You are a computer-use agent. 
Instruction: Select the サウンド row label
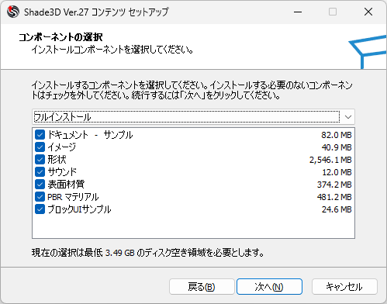pyautogui.click(x=62, y=172)
